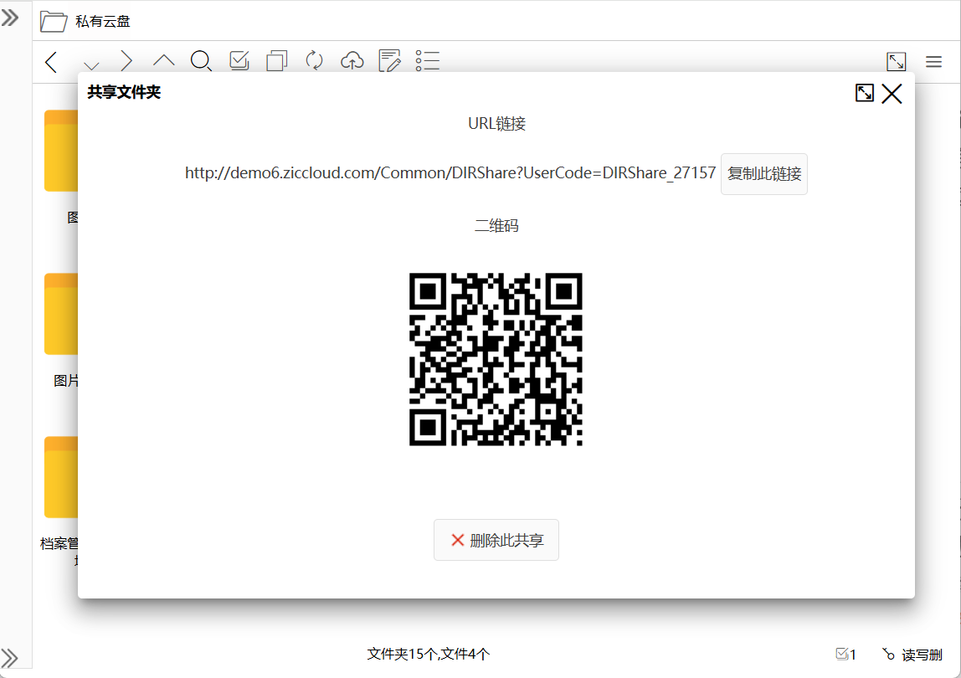
Task: Toggle the select-all checkbox in toolbar
Action: click(239, 61)
